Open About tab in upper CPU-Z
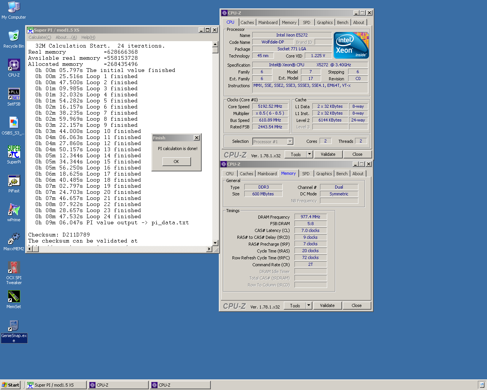This screenshot has height=390, width=487. (359, 22)
